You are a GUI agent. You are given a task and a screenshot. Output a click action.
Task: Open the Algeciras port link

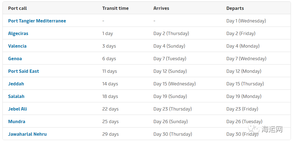click(18, 33)
